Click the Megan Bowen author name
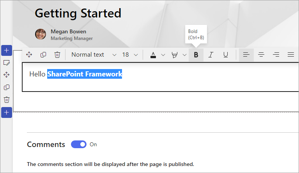The image size is (299, 173). coord(69,31)
